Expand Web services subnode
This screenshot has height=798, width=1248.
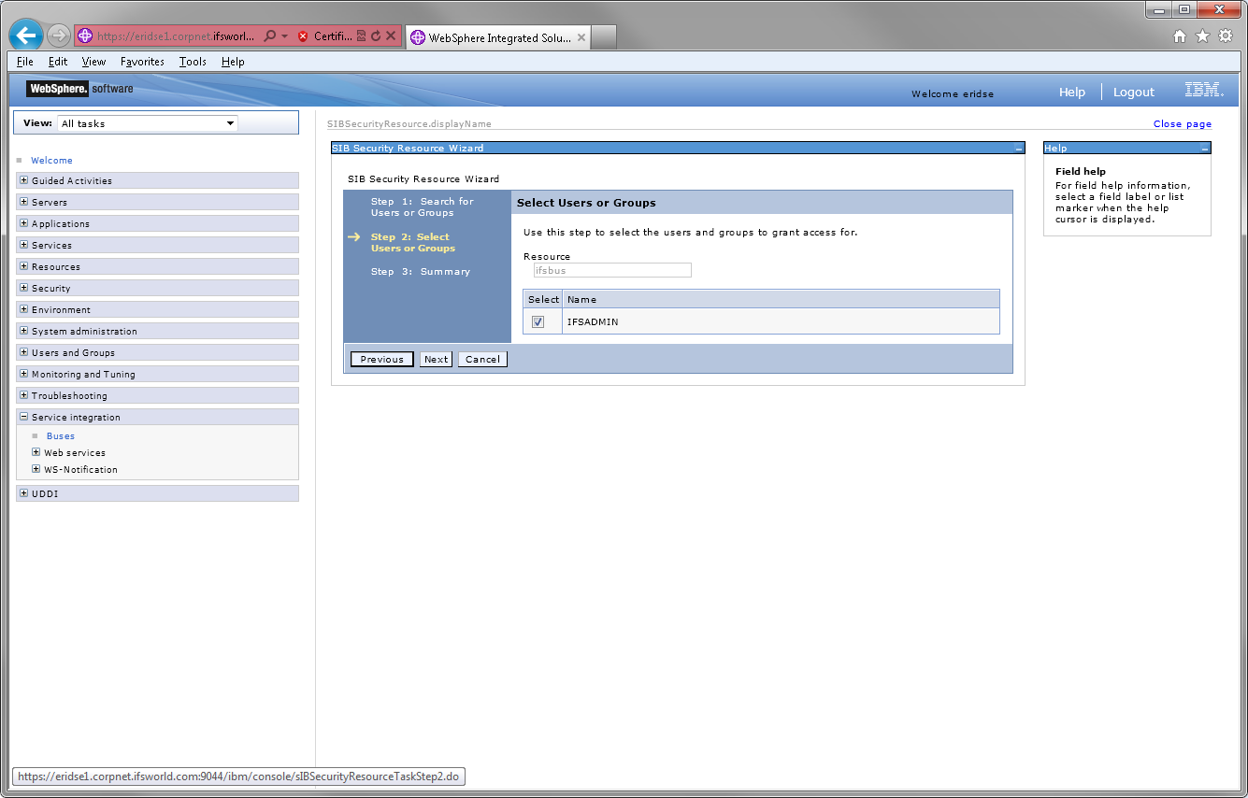(x=36, y=452)
